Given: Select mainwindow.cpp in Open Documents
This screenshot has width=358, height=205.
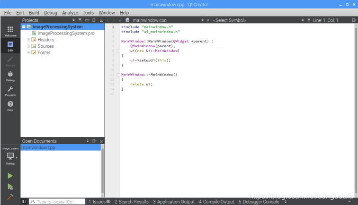Looking at the screenshot, I should (x=61, y=147).
